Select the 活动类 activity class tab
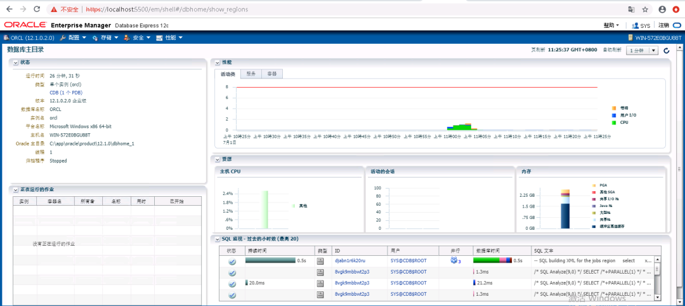Screen dimensions: 685x306 click(x=228, y=74)
